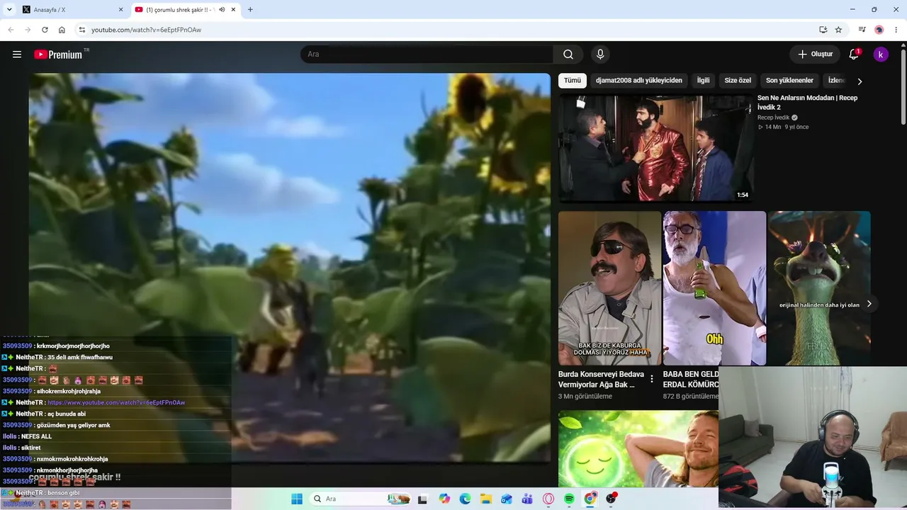The image size is (907, 510).
Task: Open more options for Burda Konserveyi short
Action: tap(652, 380)
